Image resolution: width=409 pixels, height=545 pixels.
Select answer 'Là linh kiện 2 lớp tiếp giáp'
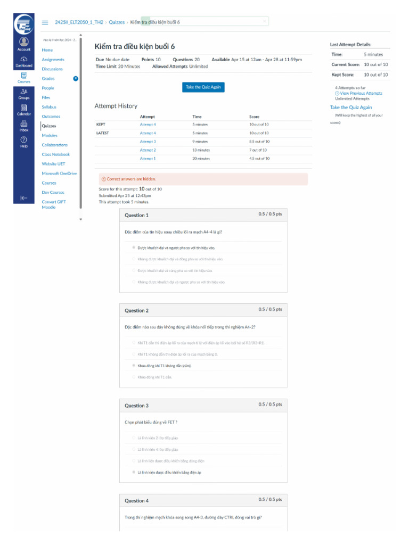pyautogui.click(x=134, y=438)
